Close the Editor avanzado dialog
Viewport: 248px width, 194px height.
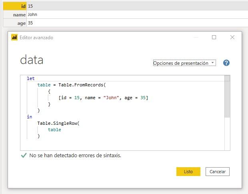(232, 37)
